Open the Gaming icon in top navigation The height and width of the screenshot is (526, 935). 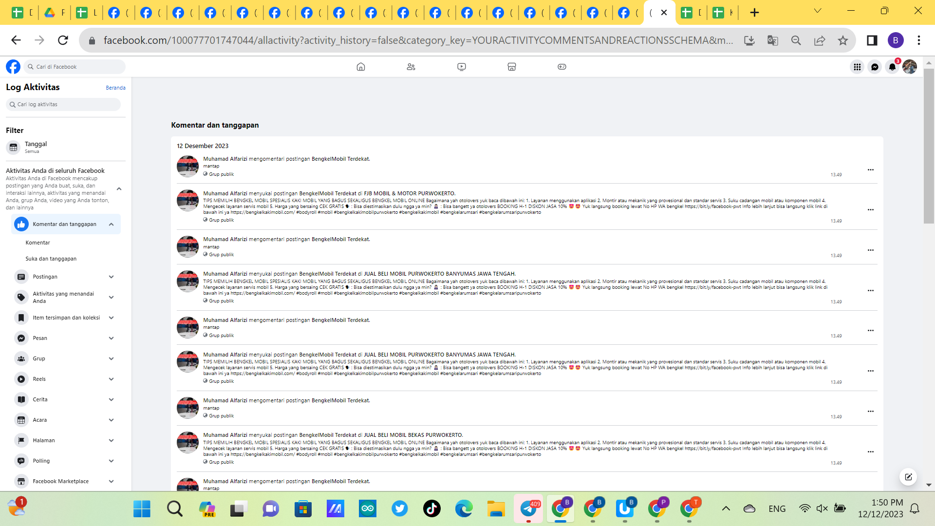coord(561,67)
